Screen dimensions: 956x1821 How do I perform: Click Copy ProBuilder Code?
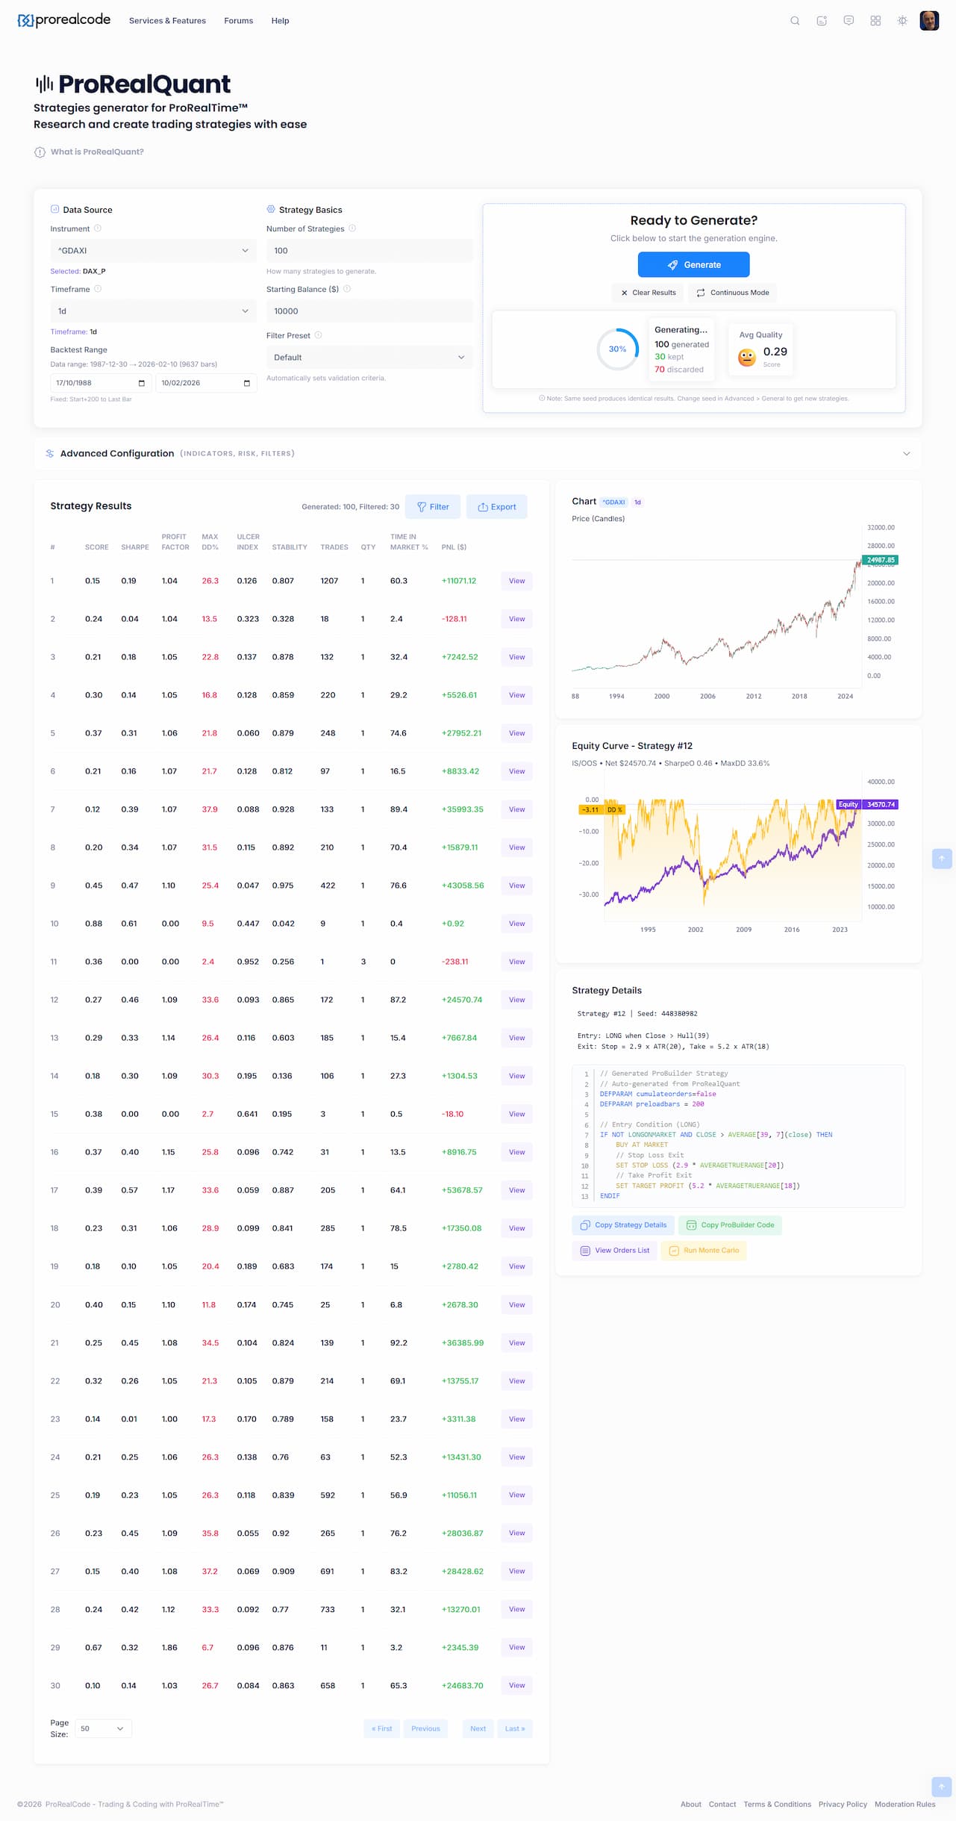pyautogui.click(x=730, y=1225)
